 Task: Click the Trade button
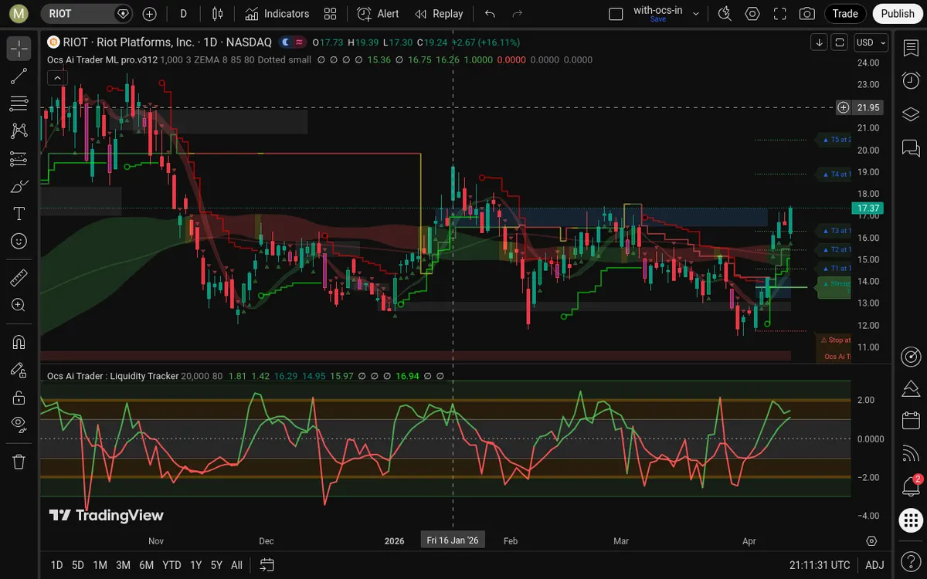point(845,13)
